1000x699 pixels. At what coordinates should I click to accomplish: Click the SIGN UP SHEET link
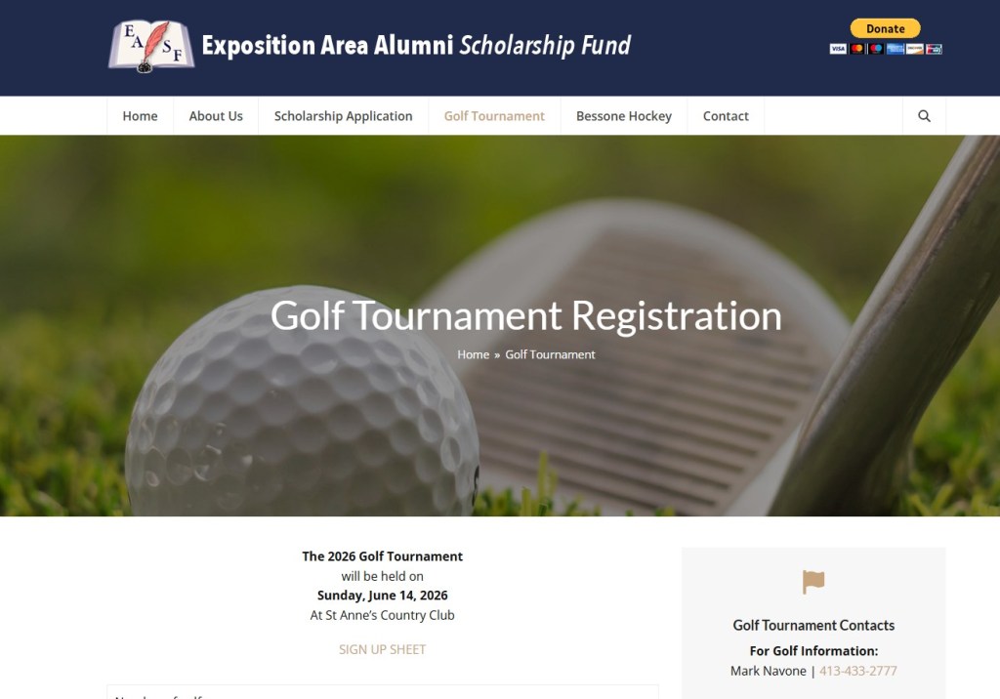point(382,649)
